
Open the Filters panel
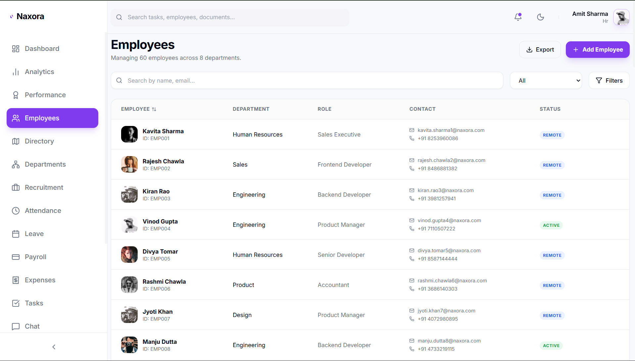(609, 80)
